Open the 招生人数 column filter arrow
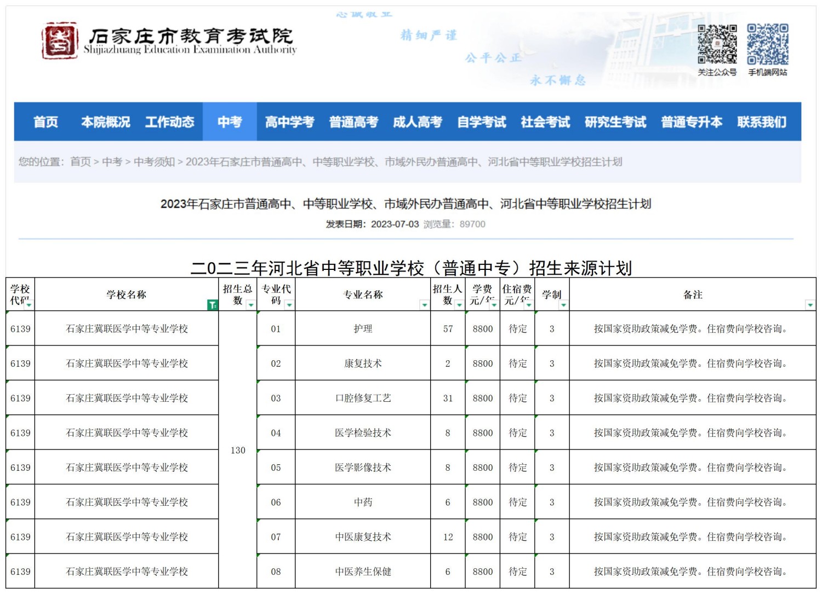Image resolution: width=822 pixels, height=594 pixels. [459, 305]
